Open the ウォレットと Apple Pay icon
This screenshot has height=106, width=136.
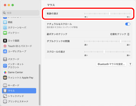pos(5,78)
